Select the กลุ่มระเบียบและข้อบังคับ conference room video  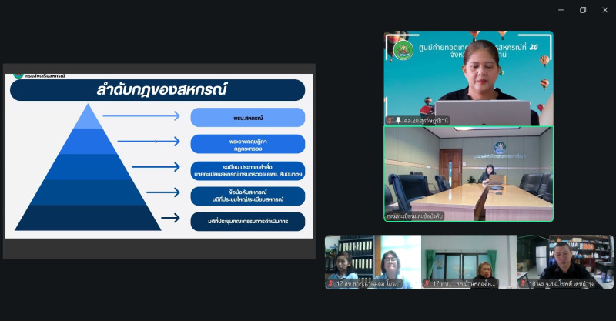click(x=468, y=173)
